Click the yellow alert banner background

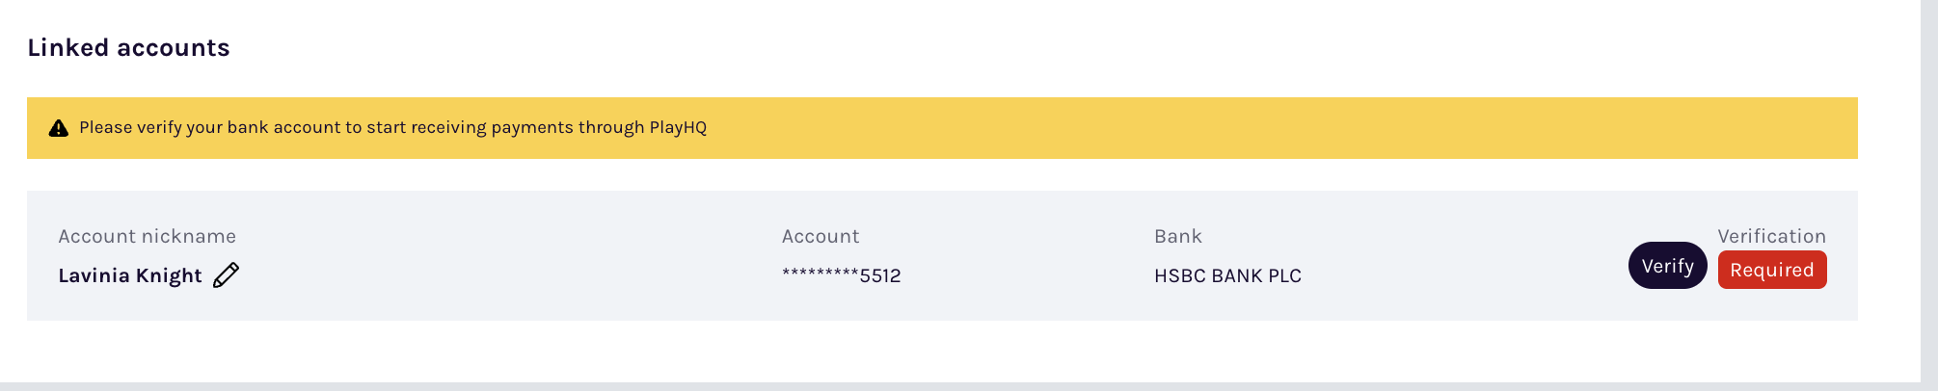point(1253,128)
